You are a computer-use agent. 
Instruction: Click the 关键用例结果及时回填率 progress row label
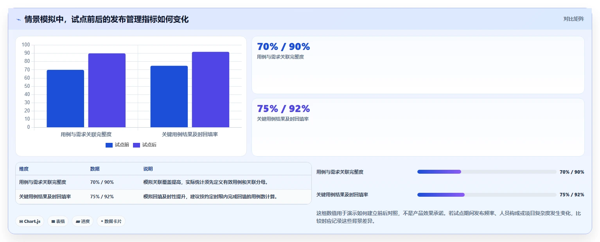pos(342,195)
